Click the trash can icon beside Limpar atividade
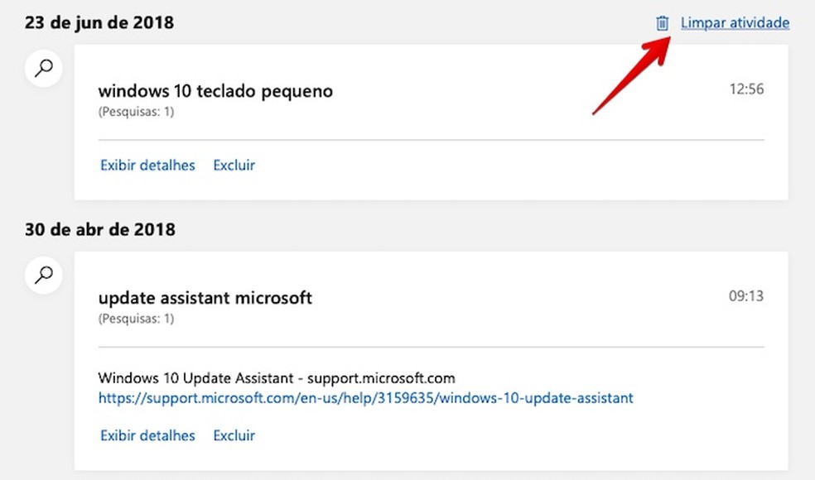 tap(662, 23)
